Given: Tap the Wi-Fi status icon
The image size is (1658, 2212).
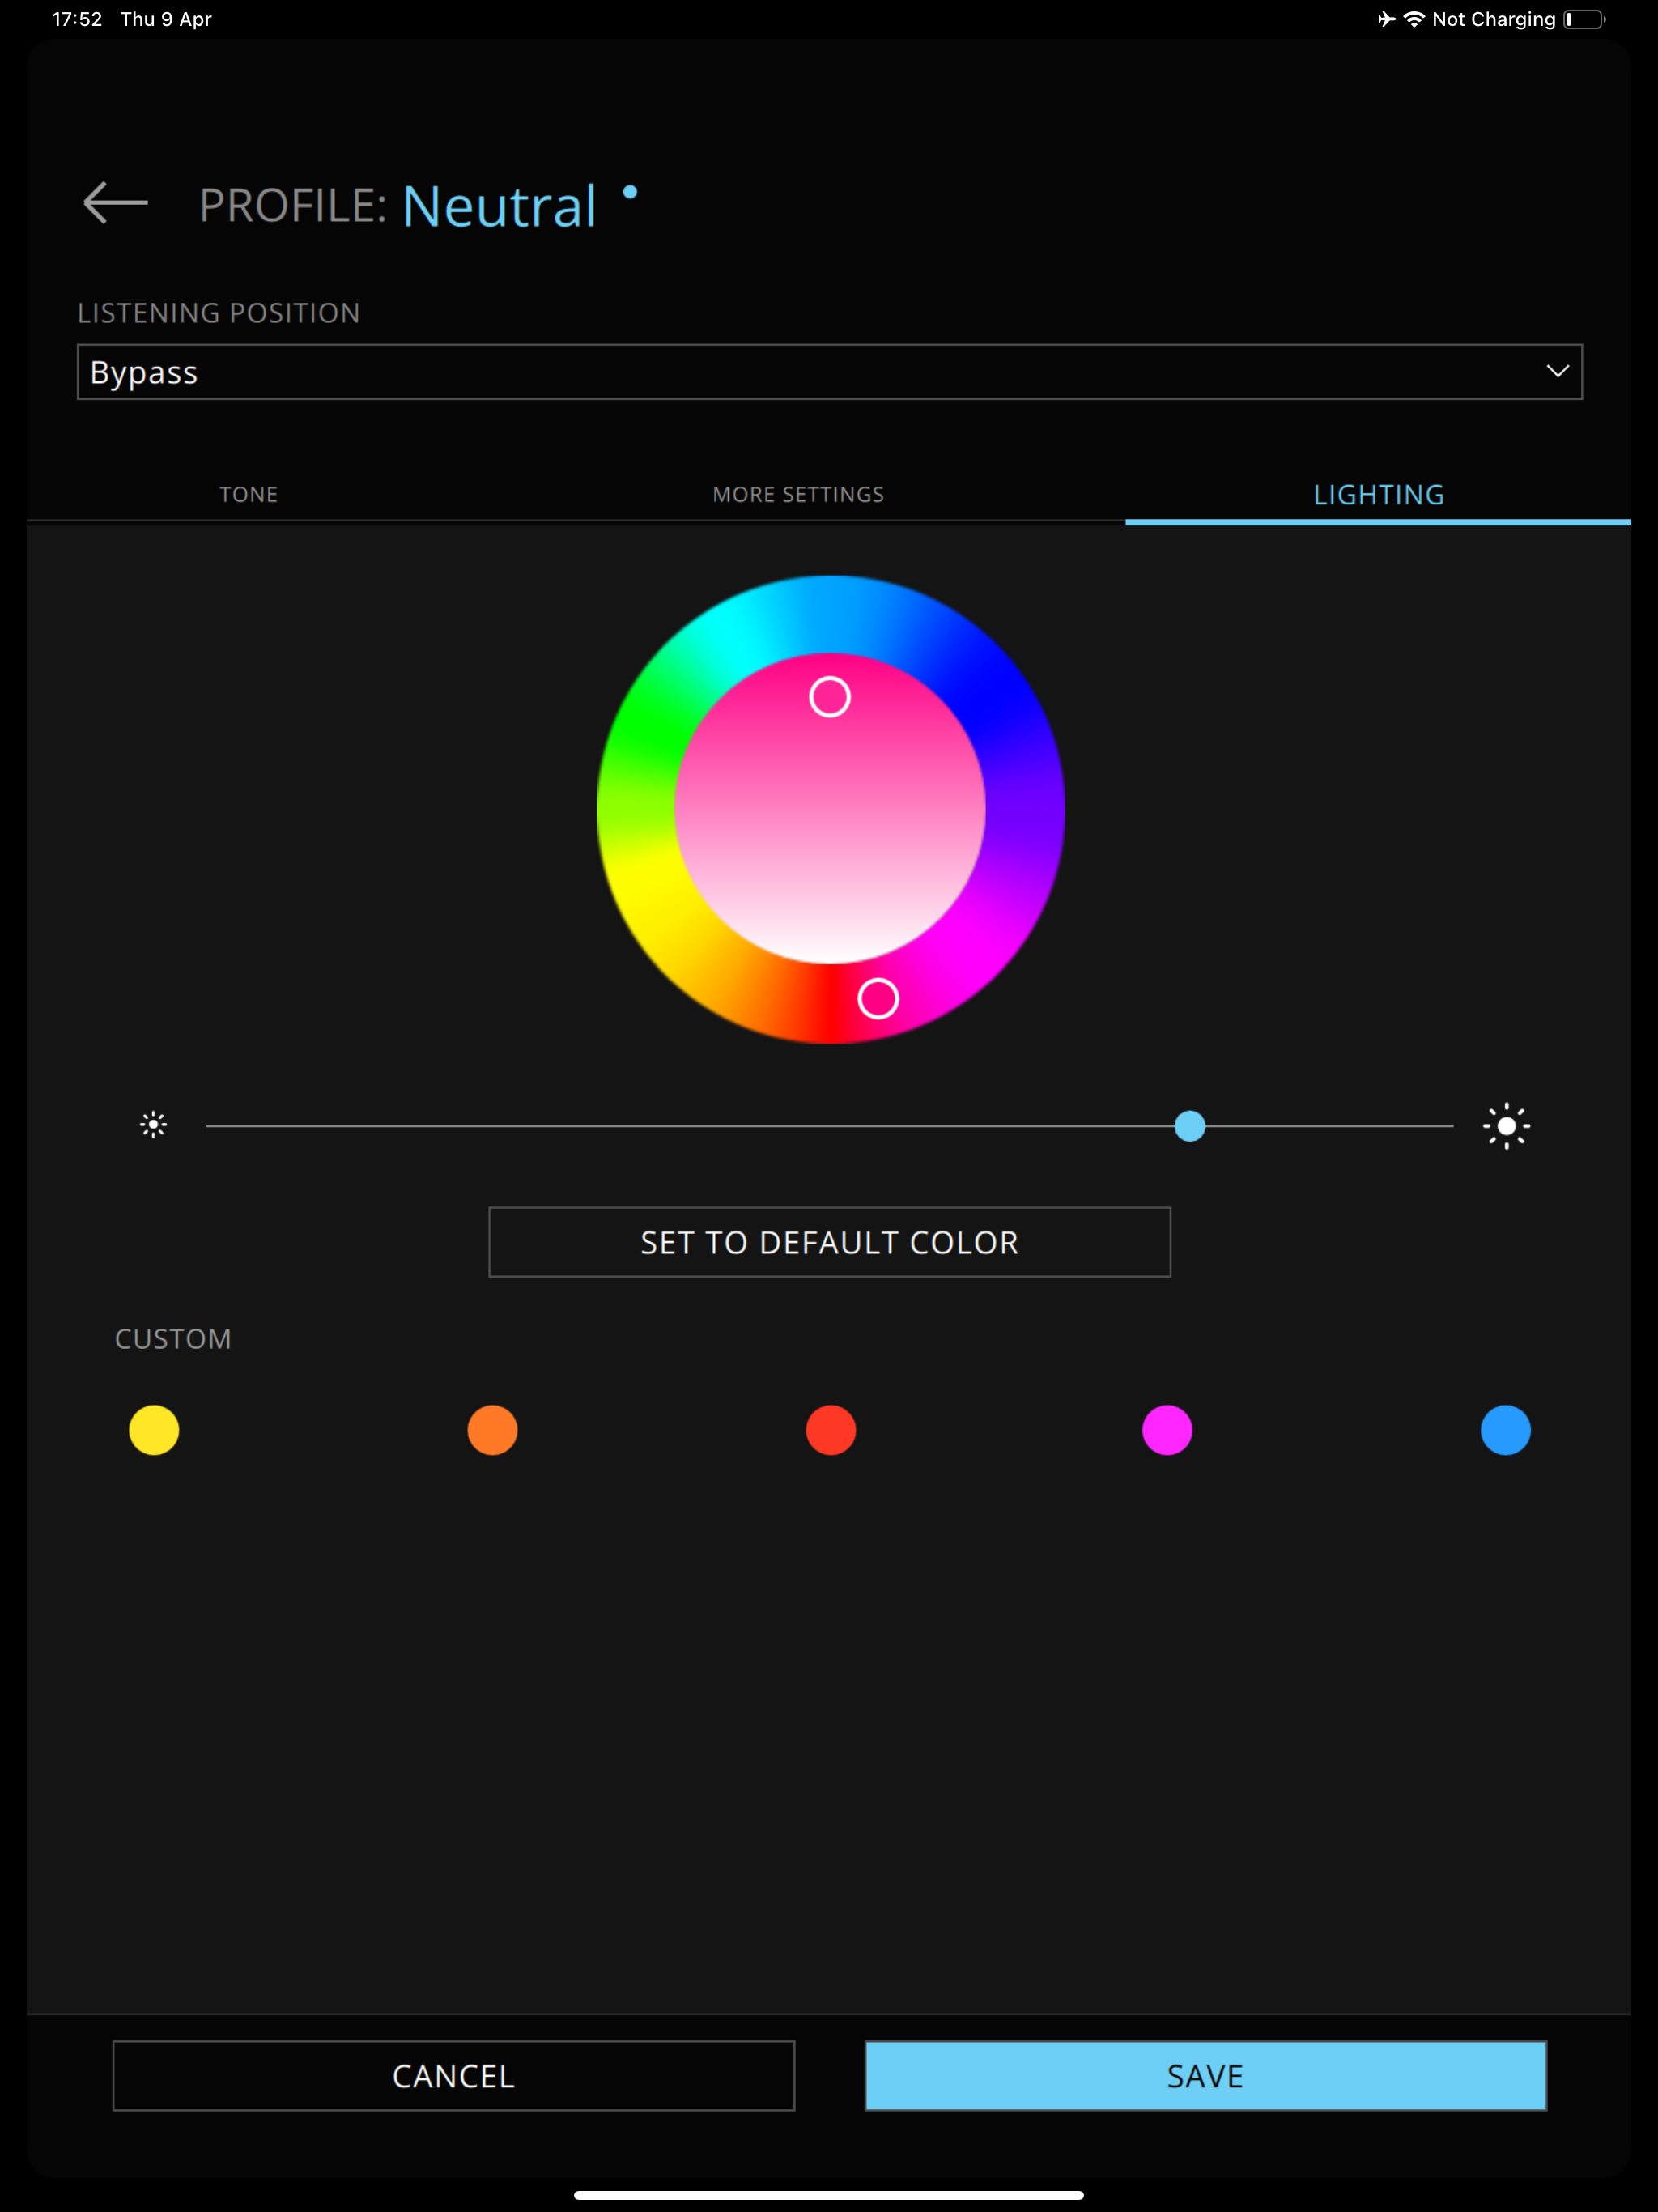Looking at the screenshot, I should [x=1414, y=19].
